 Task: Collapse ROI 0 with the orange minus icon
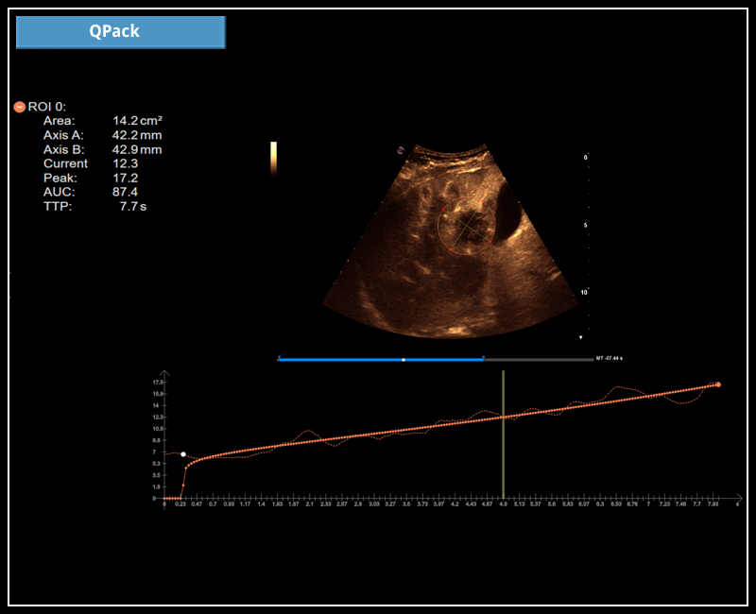[19, 107]
